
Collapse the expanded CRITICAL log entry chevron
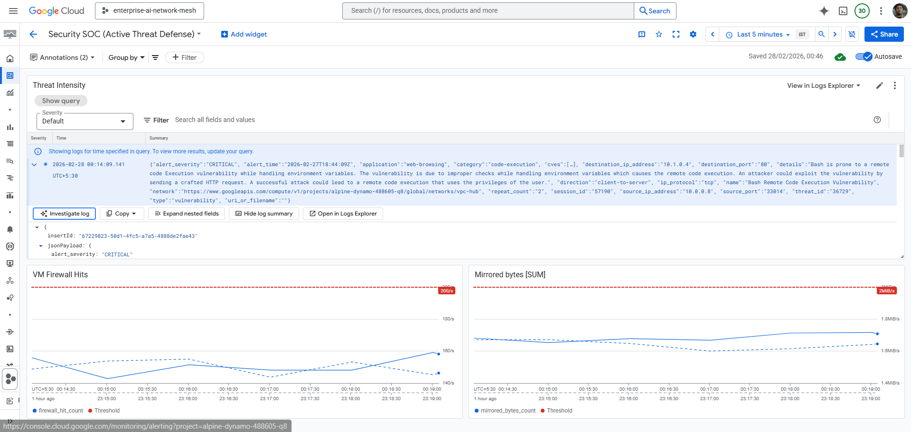(34, 165)
